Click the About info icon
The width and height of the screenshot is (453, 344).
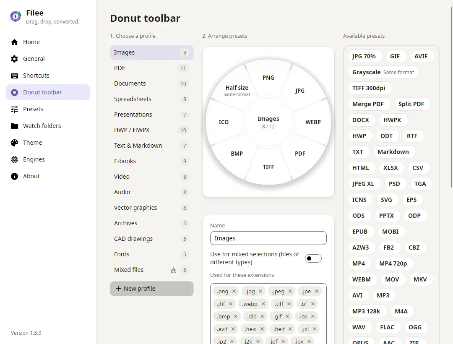click(14, 176)
